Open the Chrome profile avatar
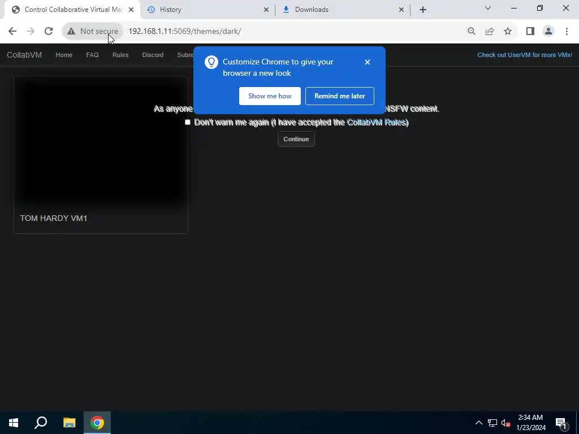This screenshot has width=579, height=434. click(x=548, y=31)
